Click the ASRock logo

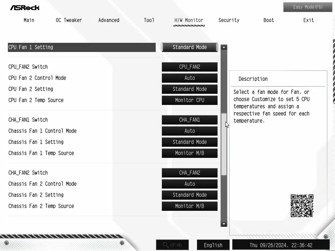[25, 7]
